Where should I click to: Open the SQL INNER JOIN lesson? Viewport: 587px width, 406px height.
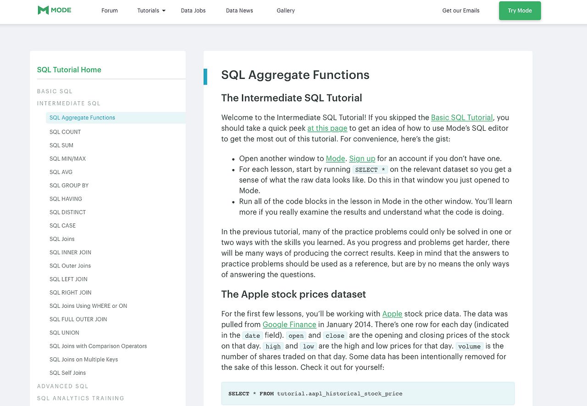coord(70,252)
